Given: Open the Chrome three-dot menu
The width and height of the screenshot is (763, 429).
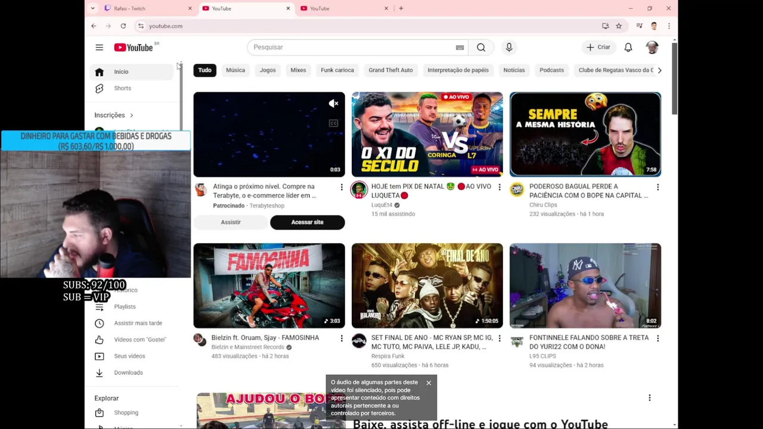Looking at the screenshot, I should (669, 26).
